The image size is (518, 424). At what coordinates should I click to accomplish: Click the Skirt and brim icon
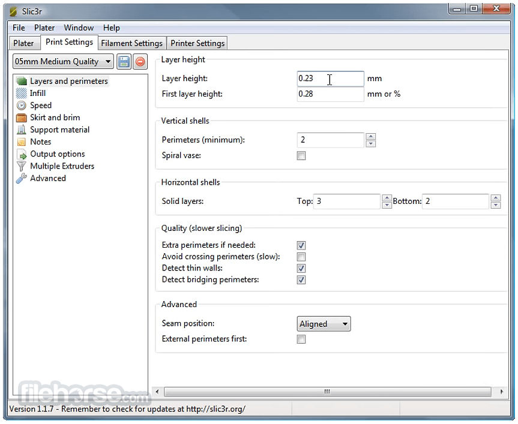22,118
